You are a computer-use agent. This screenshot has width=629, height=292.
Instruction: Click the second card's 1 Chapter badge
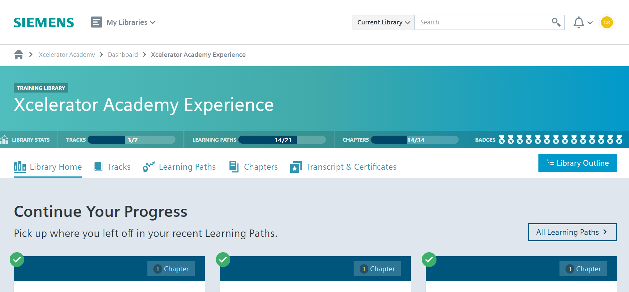pyautogui.click(x=377, y=269)
